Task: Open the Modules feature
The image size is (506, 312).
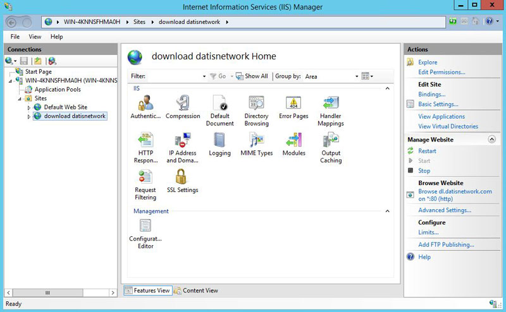Action: 293,144
